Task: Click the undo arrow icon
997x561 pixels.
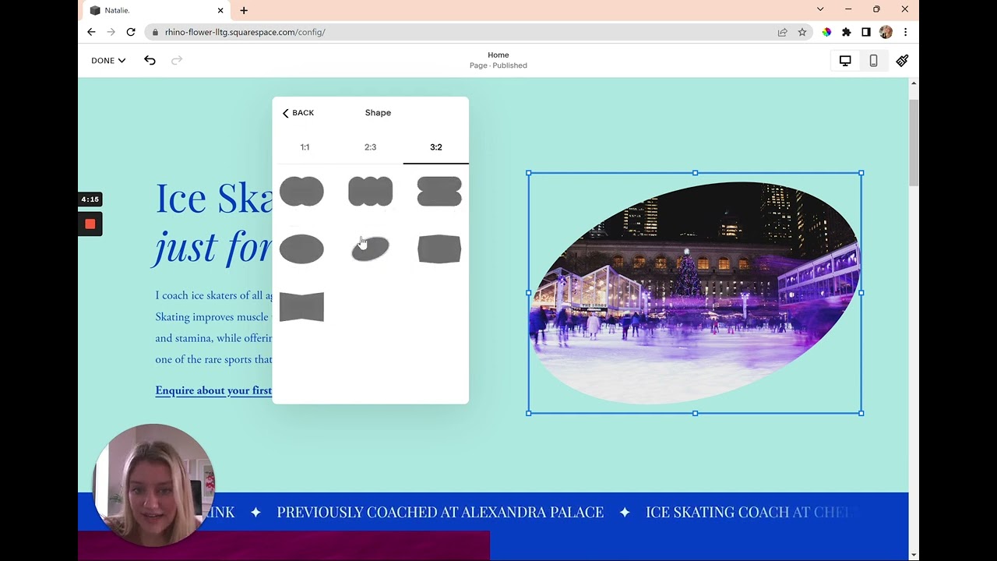Action: click(x=150, y=61)
